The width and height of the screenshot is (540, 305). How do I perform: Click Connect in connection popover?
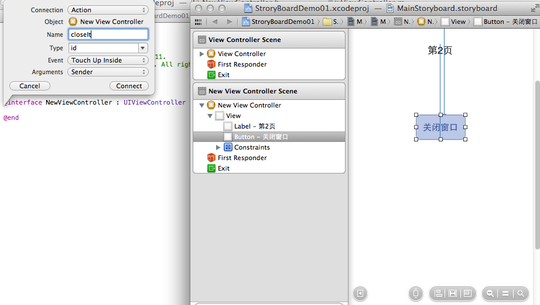click(x=129, y=86)
